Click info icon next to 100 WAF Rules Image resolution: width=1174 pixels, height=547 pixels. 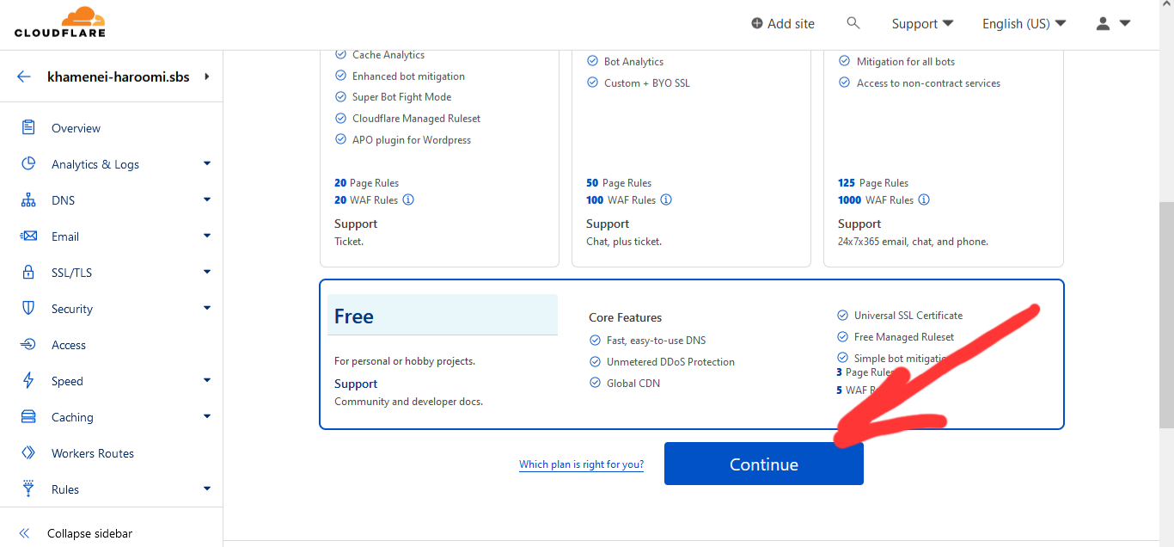tap(666, 200)
